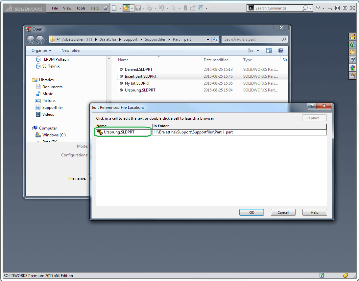Open the Design Library task pane icon
359x281 pixels.
pos(352,44)
